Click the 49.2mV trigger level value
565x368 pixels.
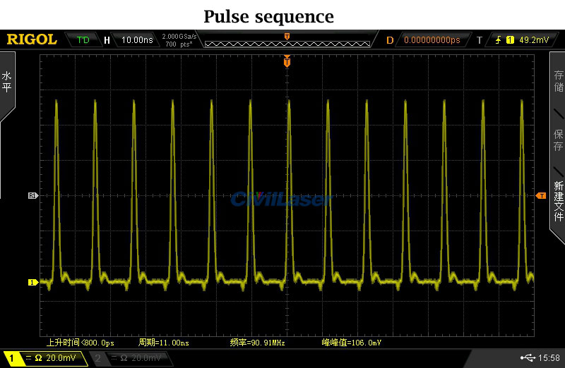(x=534, y=40)
